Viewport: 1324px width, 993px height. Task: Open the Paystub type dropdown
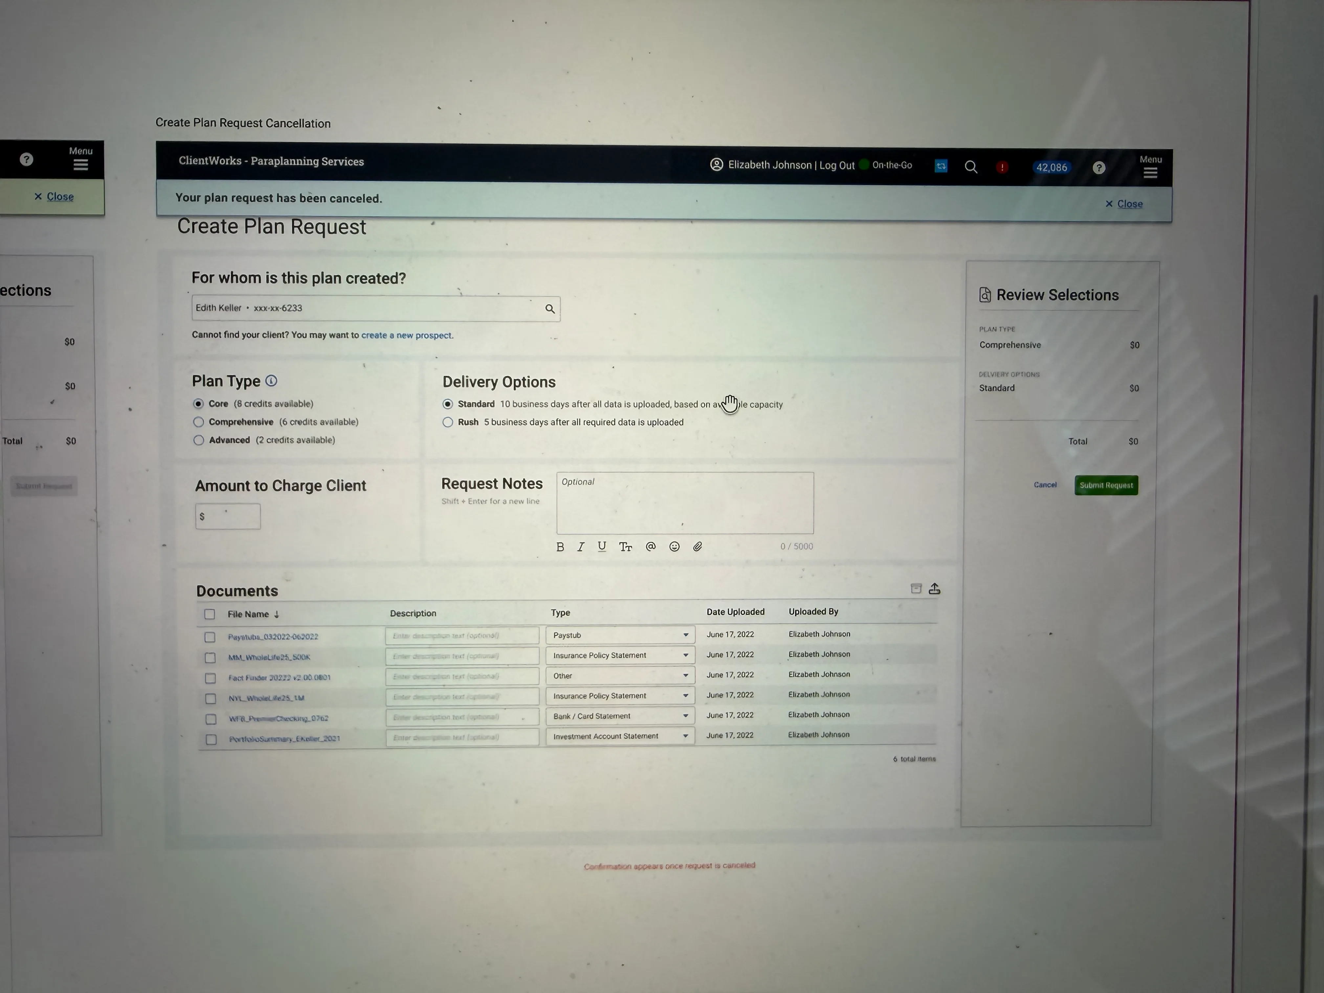(x=620, y=635)
